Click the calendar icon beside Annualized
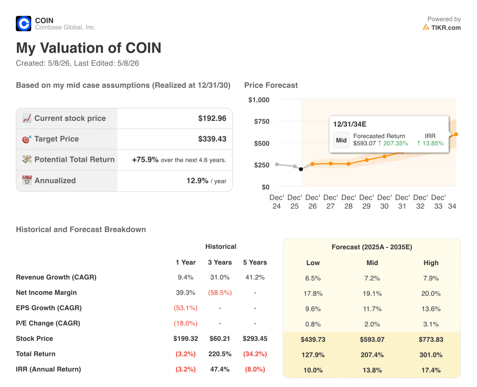This screenshot has height=387, width=477. pyautogui.click(x=27, y=180)
